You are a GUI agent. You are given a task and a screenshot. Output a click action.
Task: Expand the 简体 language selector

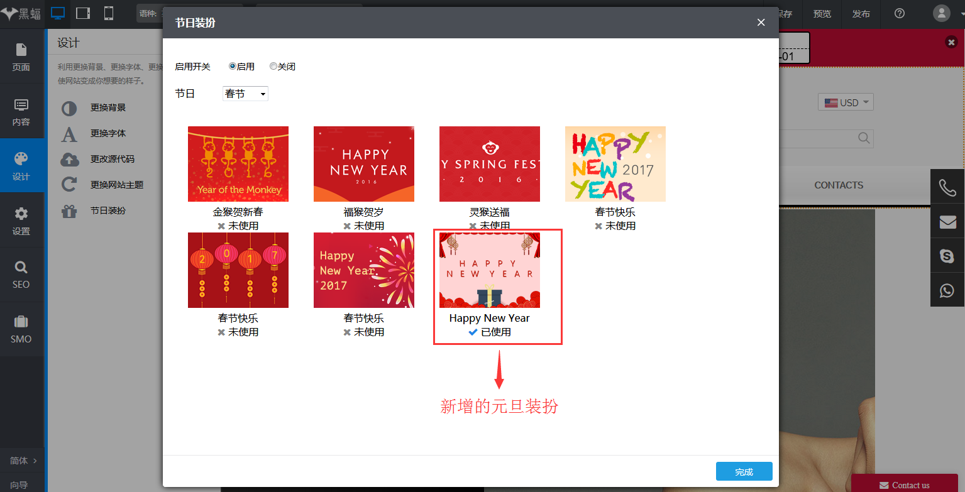(x=23, y=461)
